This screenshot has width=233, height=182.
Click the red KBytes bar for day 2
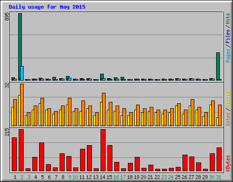tap(21, 150)
